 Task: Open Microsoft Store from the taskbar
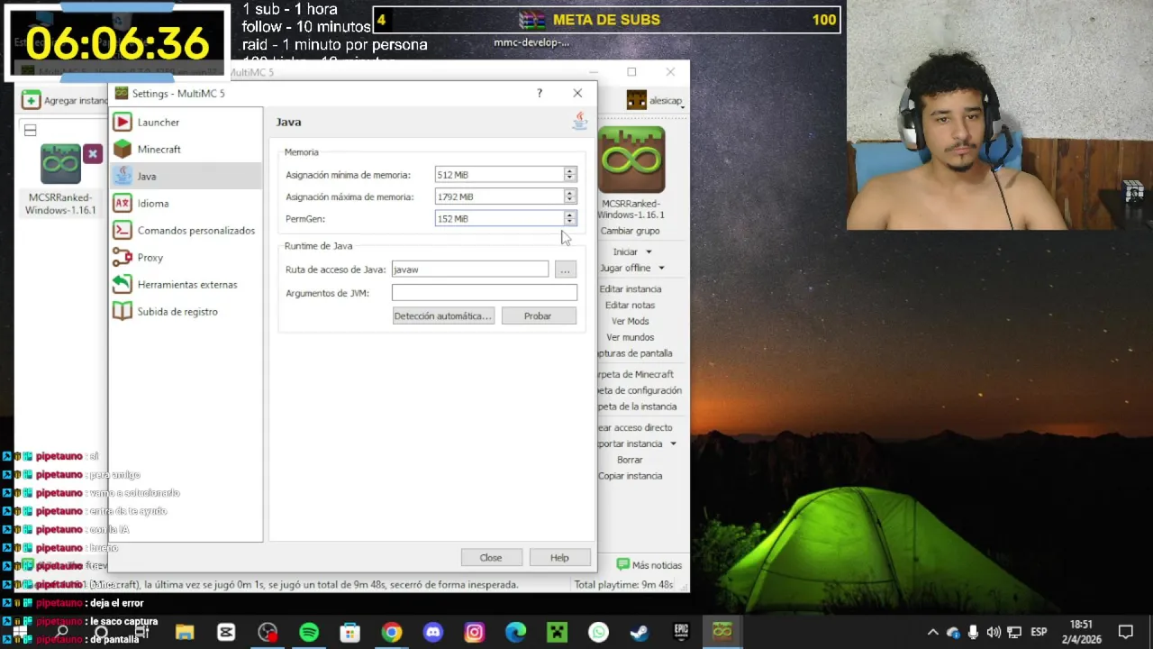[x=350, y=633]
